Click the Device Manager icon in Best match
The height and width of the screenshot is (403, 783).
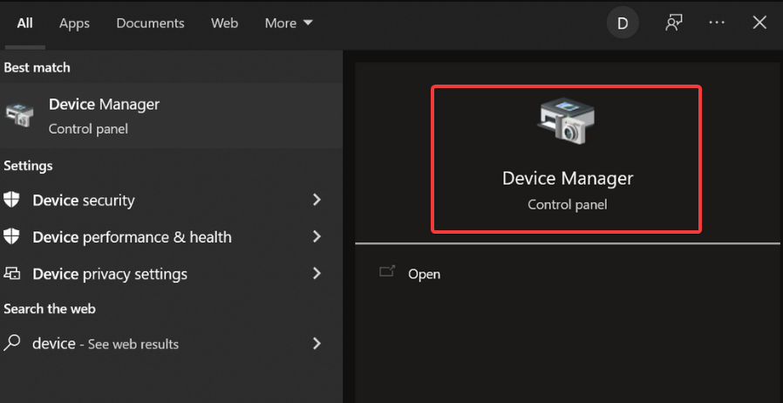click(20, 116)
